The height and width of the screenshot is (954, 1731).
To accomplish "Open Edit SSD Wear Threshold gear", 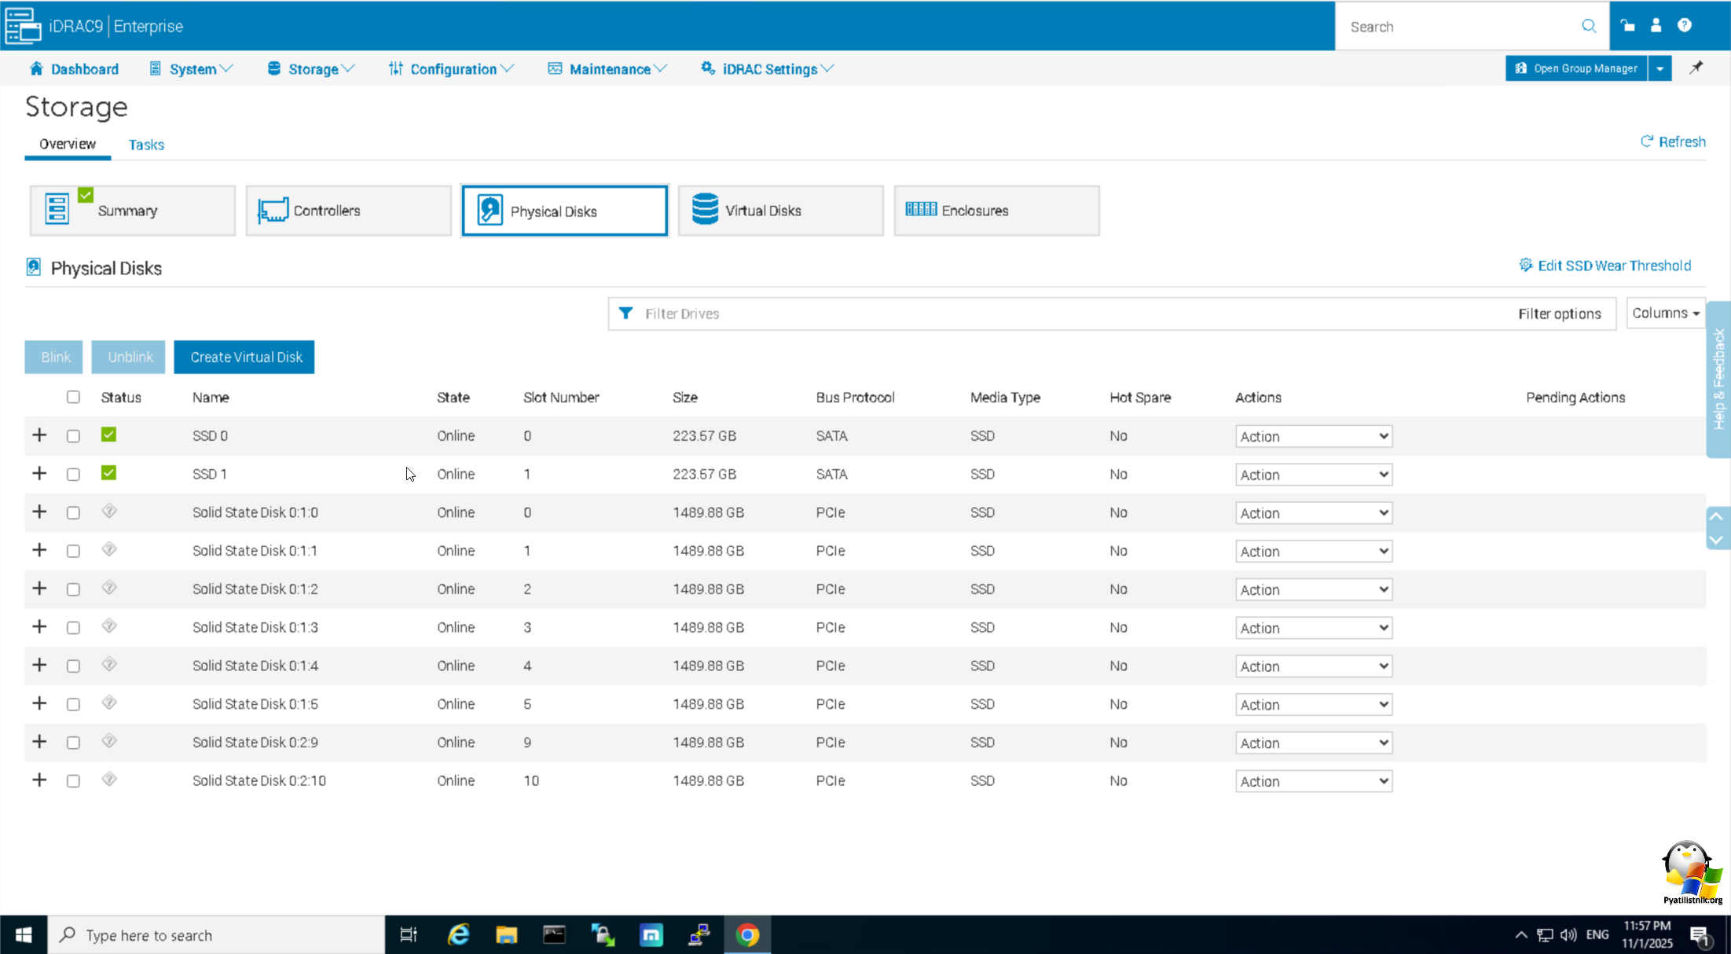I will coord(1525,265).
